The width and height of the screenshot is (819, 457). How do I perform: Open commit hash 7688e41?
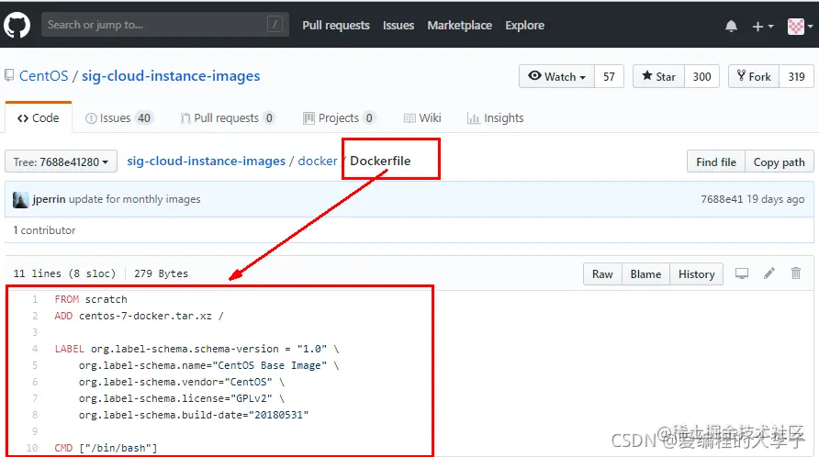[722, 199]
